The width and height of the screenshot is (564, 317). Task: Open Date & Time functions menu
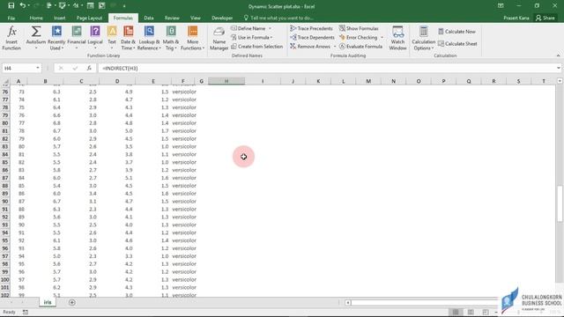pos(128,38)
